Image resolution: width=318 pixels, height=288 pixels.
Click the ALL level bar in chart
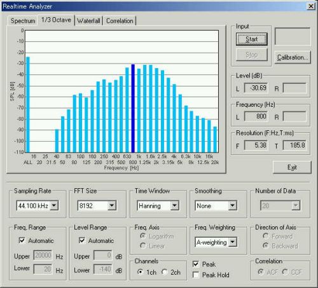pos(28,105)
